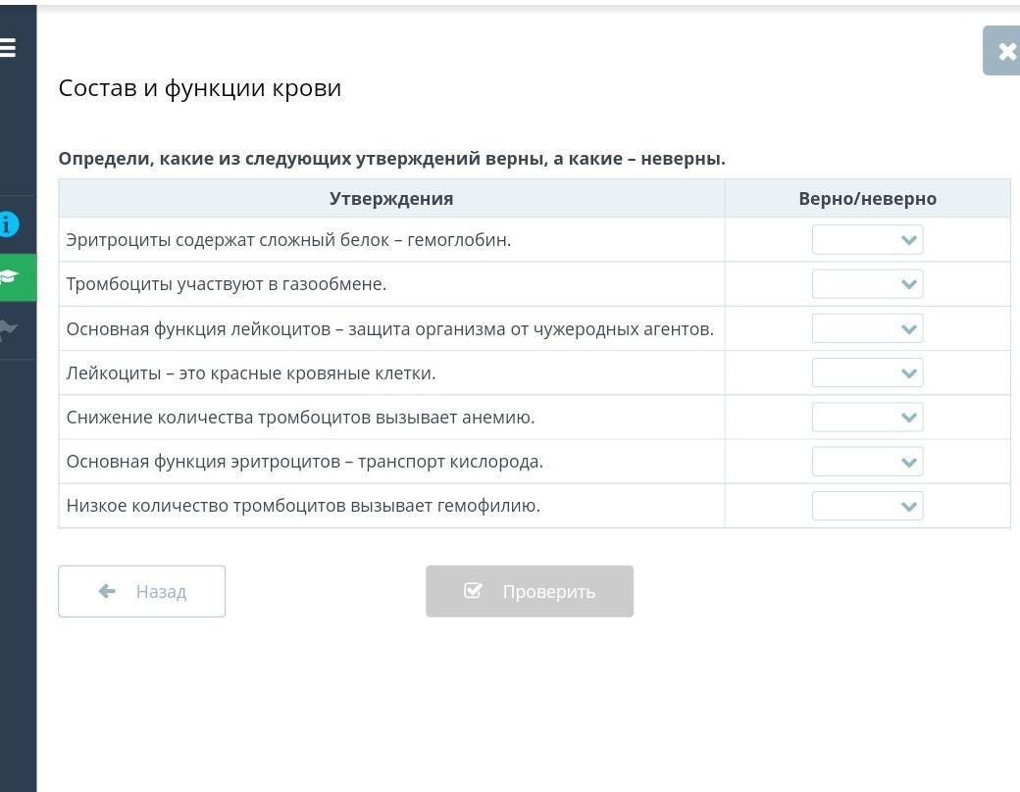
Task: Expand dropdown for 'Тромбоциты участвуют в газообмене'
Action: coord(867,284)
